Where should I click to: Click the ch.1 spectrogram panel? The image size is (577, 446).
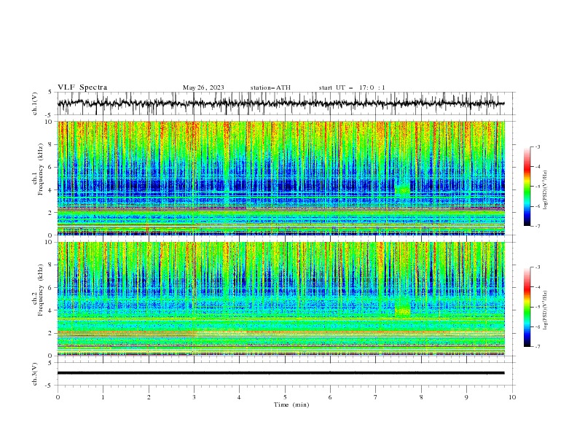[280, 178]
